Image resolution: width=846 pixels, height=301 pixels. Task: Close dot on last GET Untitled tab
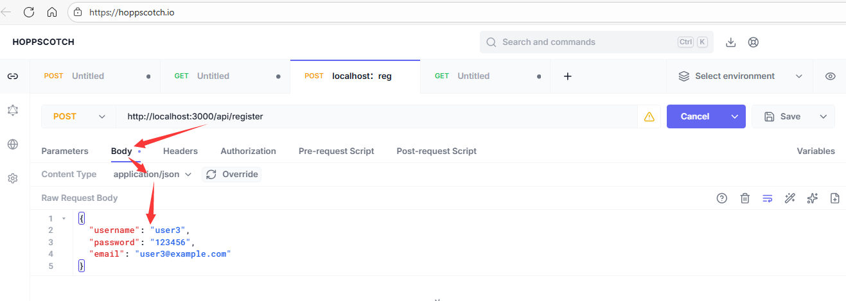pyautogui.click(x=538, y=76)
